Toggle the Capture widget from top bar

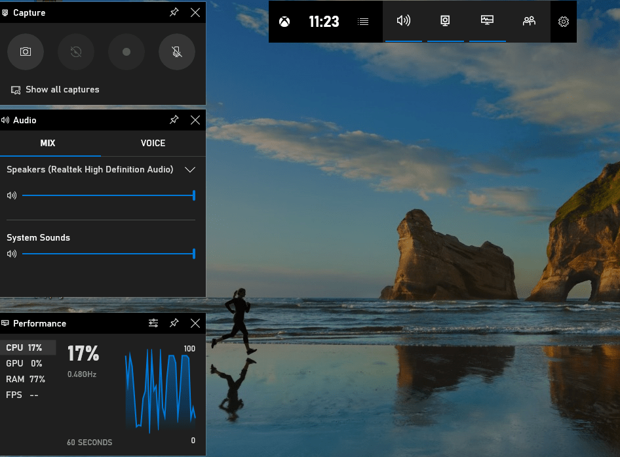click(445, 21)
